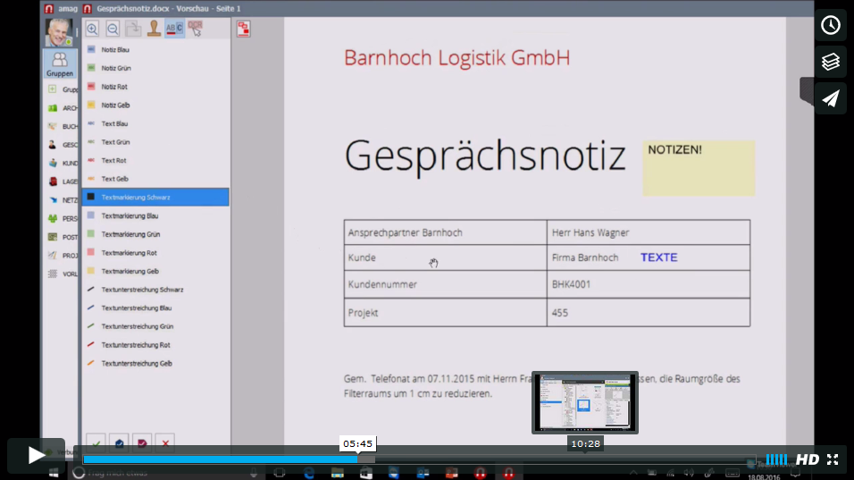Open the POST group in sidebar

tap(62, 237)
